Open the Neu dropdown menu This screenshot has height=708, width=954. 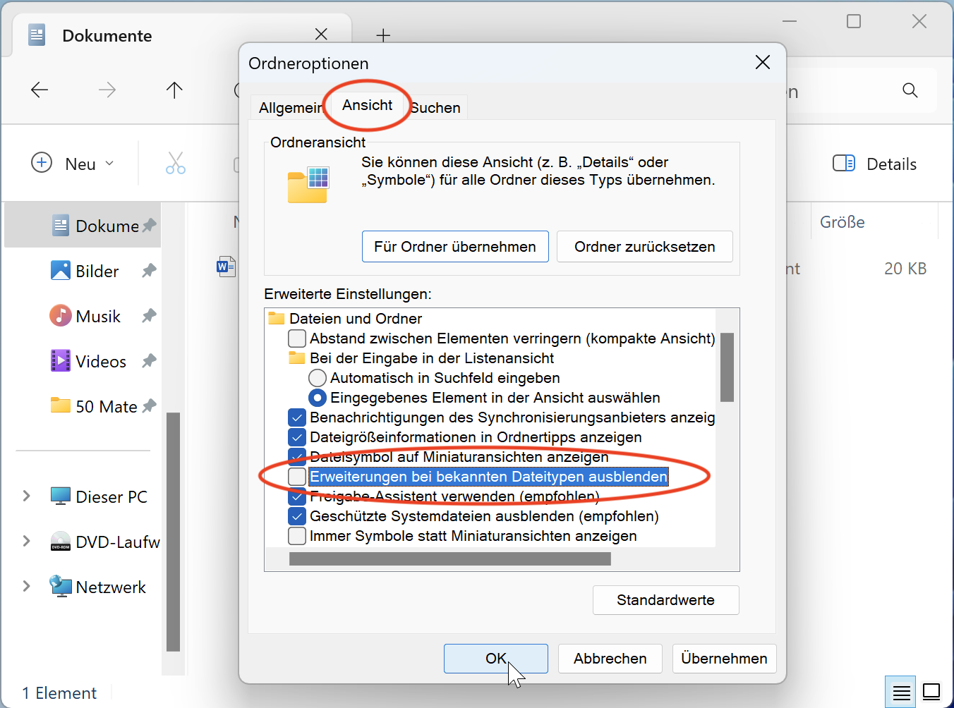point(73,164)
